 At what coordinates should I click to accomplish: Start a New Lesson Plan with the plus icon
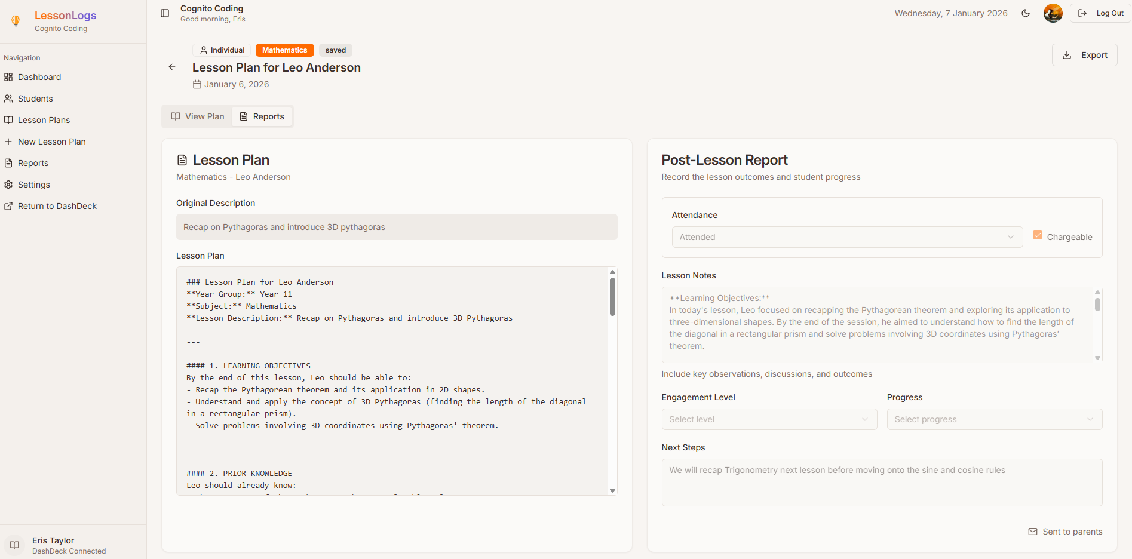pyautogui.click(x=8, y=141)
